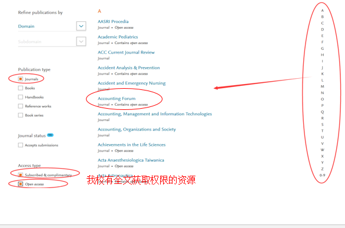Screen dimensions: 345x228
Task: Click the New badge beside Journal status
Action: [x=51, y=135]
